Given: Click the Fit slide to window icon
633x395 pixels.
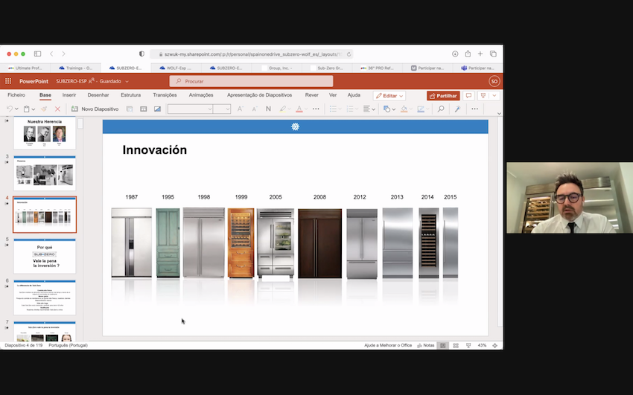Looking at the screenshot, I should tap(495, 345).
